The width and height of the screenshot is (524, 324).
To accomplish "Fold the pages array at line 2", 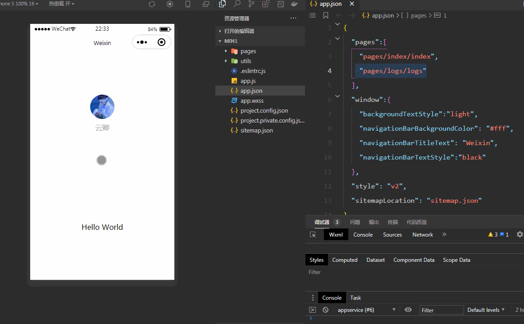I will [337, 39].
